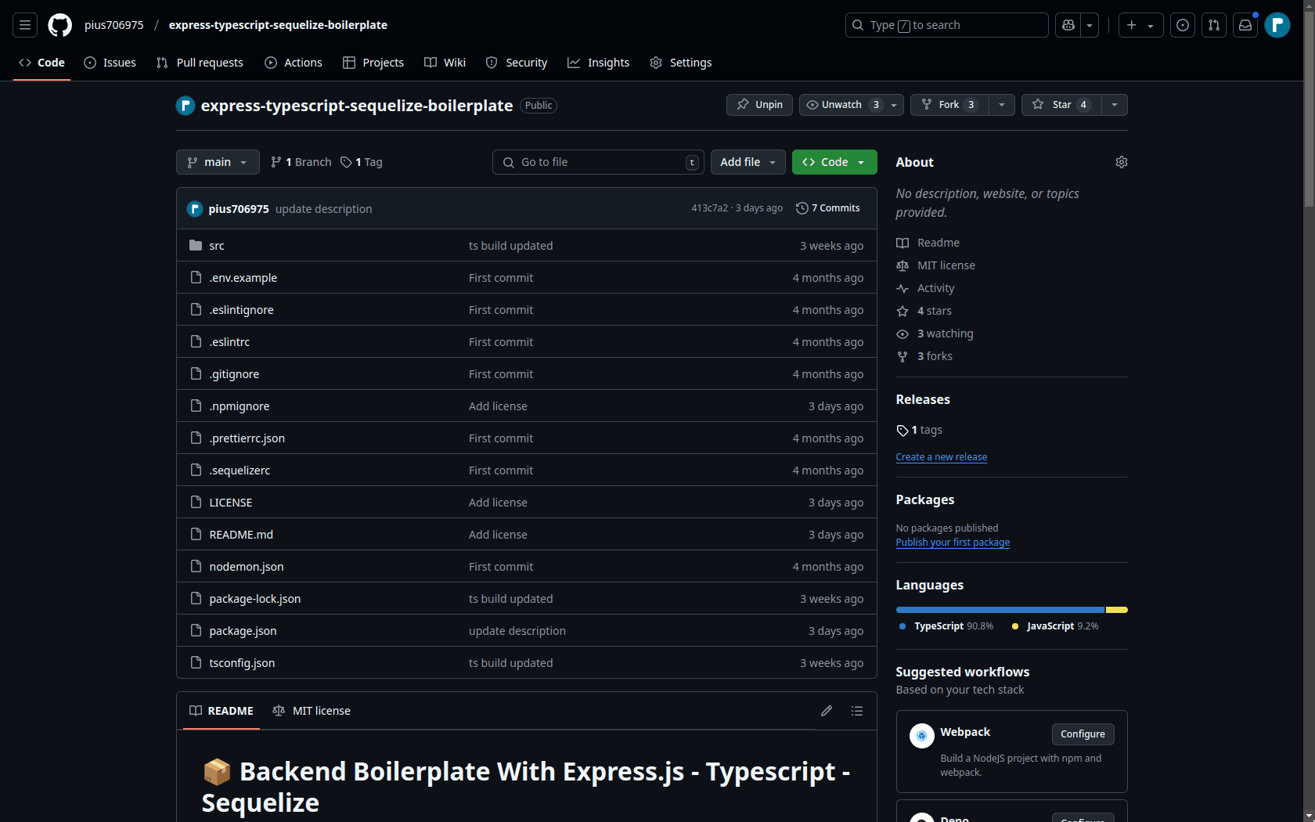Open the 1 tags release link
Viewport: 1315px width, 822px height.
pos(920,430)
